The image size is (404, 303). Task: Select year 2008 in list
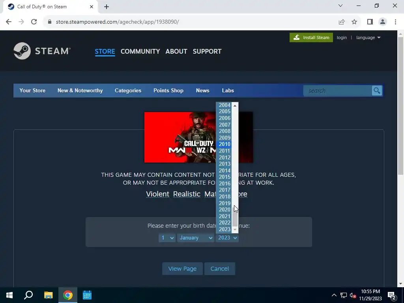tap(224, 131)
